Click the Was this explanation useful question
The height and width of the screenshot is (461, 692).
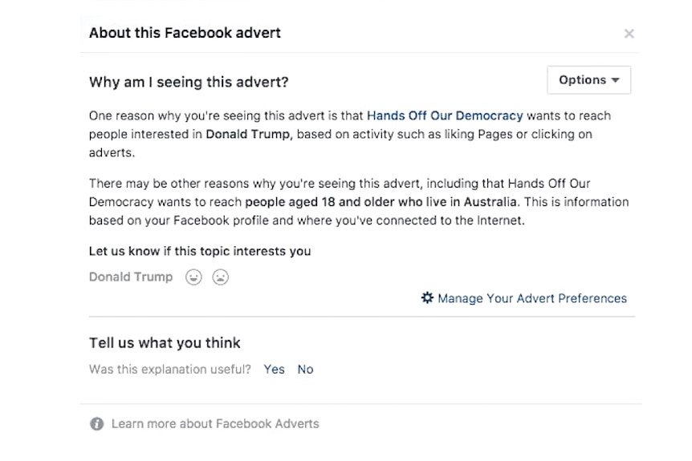coord(170,370)
